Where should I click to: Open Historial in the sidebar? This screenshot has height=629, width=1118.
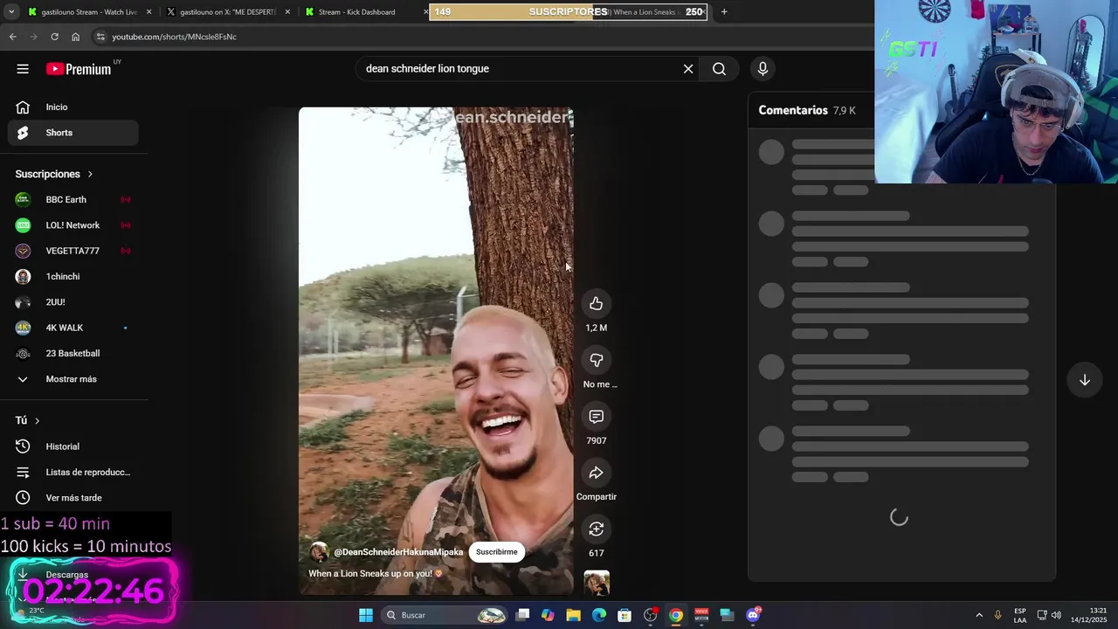73,446
